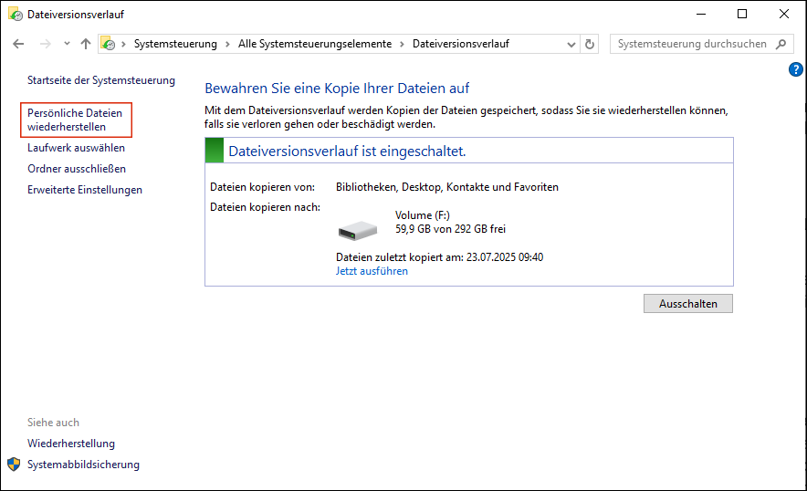Viewport: 807px width, 491px height.
Task: Open help with the blue question mark
Action: click(x=796, y=69)
